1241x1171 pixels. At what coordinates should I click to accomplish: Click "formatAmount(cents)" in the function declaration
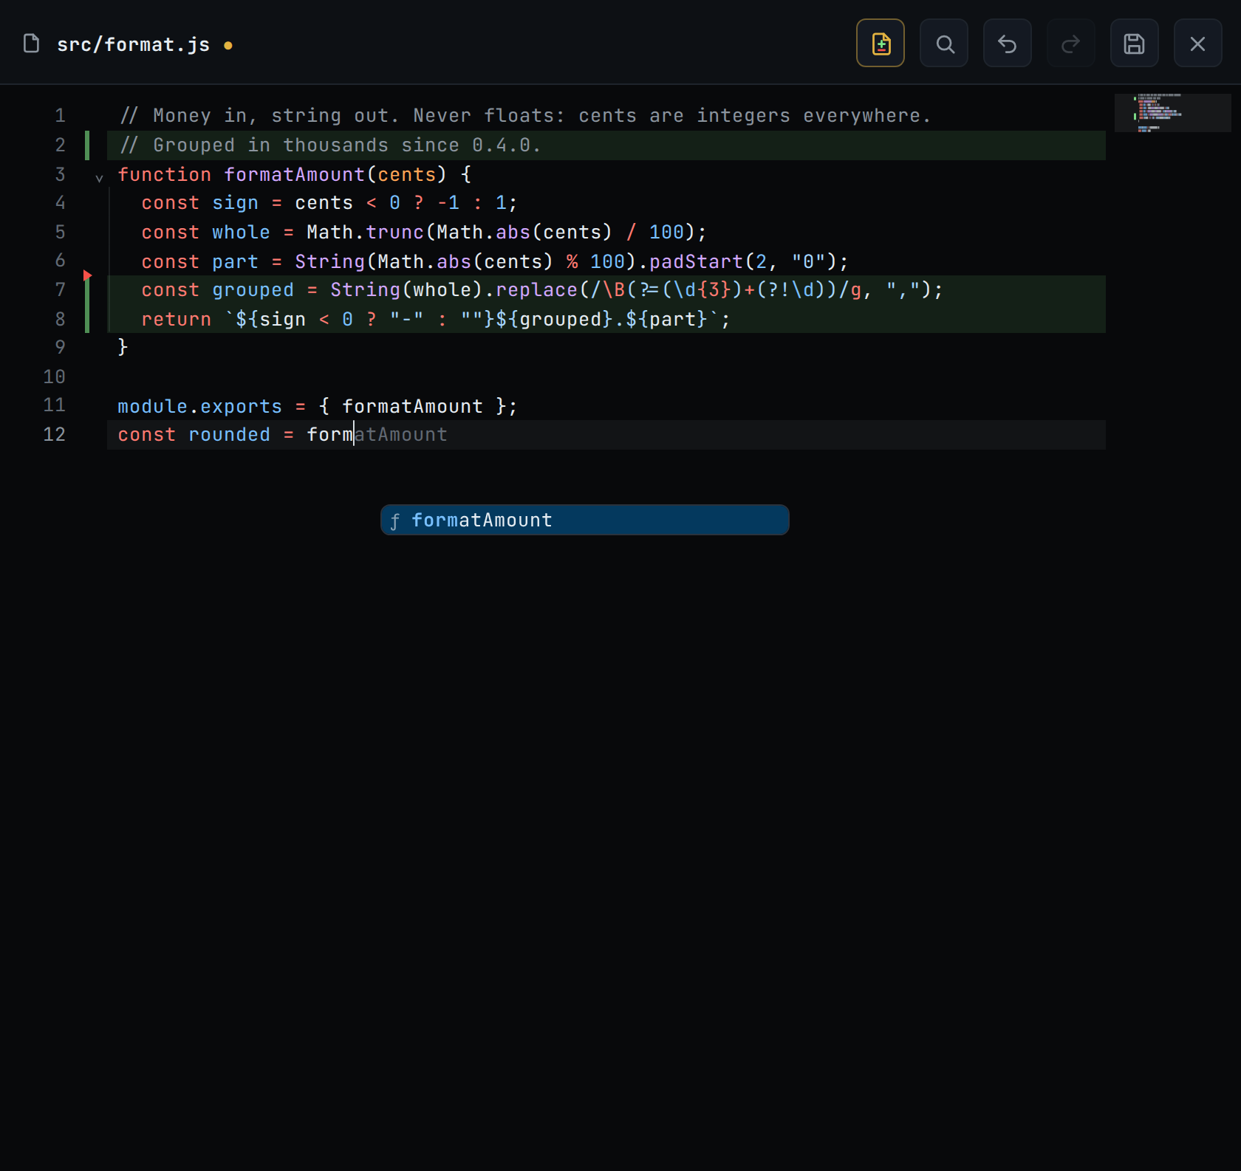pyautogui.click(x=336, y=175)
